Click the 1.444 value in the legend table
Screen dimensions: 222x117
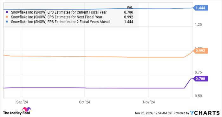pos(128,22)
